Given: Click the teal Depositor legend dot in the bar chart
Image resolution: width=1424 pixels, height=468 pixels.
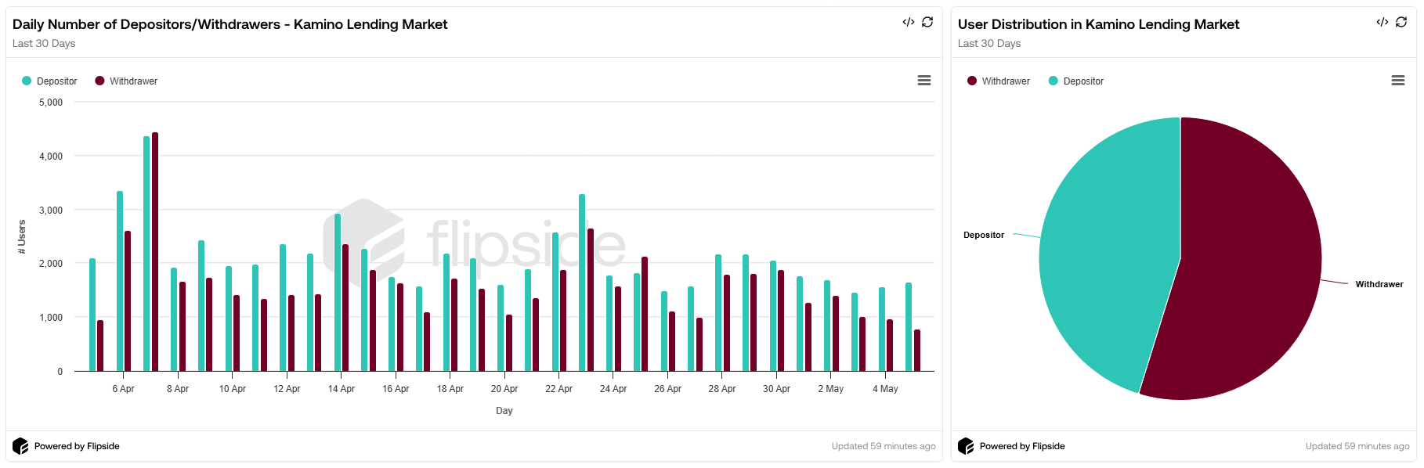Looking at the screenshot, I should click(x=27, y=81).
